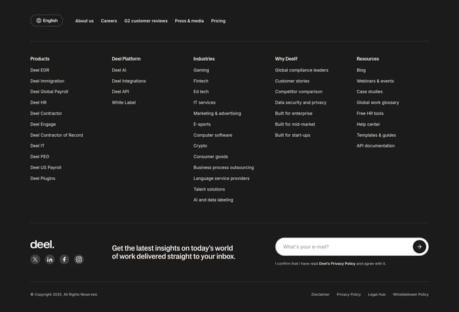This screenshot has height=312, width=459.
Task: Open Templates & guides link
Action: [376, 135]
